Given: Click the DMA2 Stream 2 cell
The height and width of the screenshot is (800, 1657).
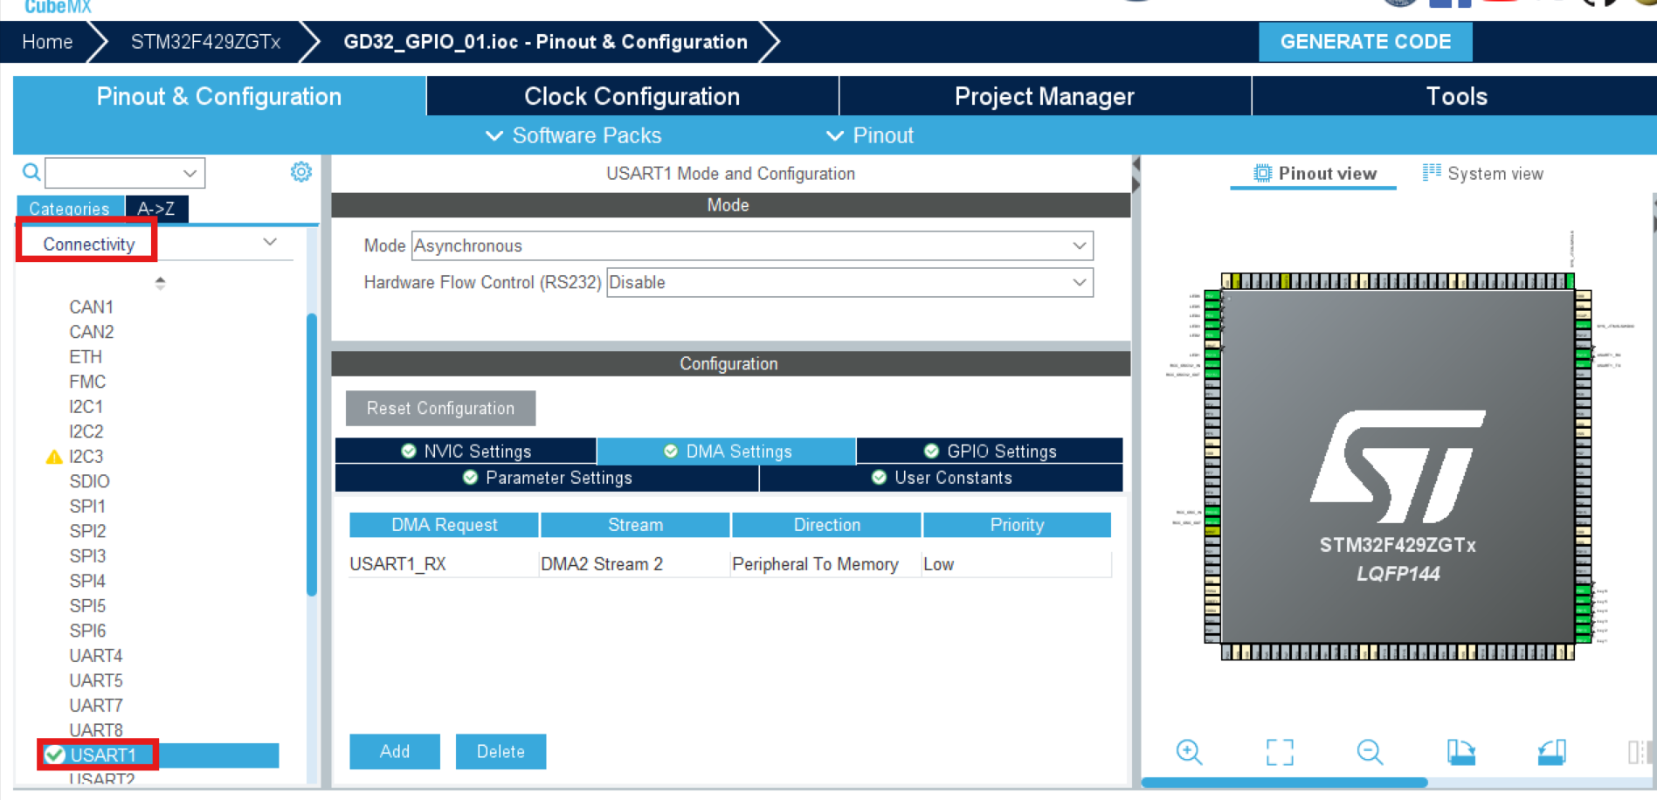Looking at the screenshot, I should 635,564.
